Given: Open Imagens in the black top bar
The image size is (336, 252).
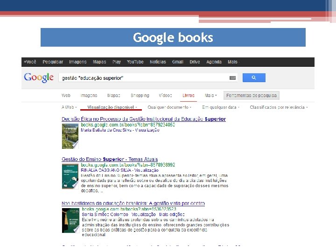Looking at the screenshot, I should coord(78,62).
